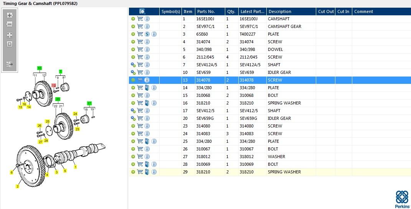Screen dimensions: 411x209
Task: Select green callout 7 on diagram
Action: pos(61,72)
